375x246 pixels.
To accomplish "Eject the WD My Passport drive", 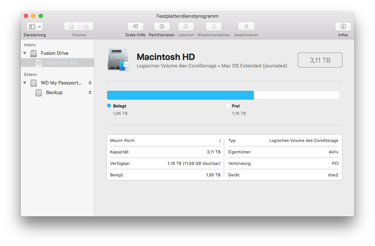I will [x=90, y=83].
